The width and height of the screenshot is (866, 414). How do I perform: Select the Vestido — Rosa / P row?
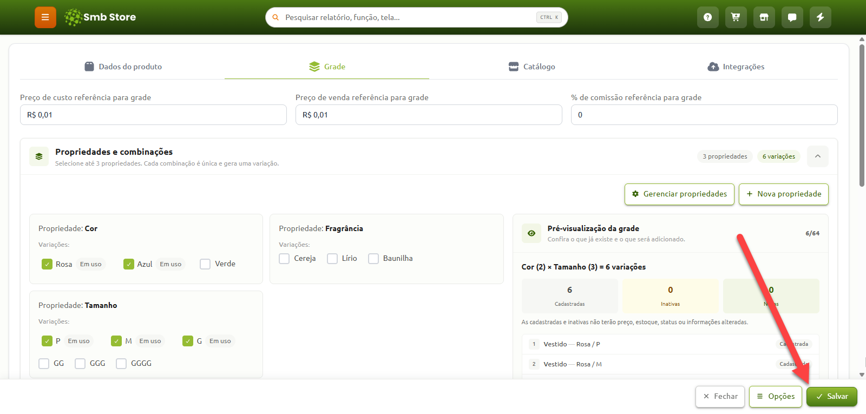pyautogui.click(x=671, y=344)
